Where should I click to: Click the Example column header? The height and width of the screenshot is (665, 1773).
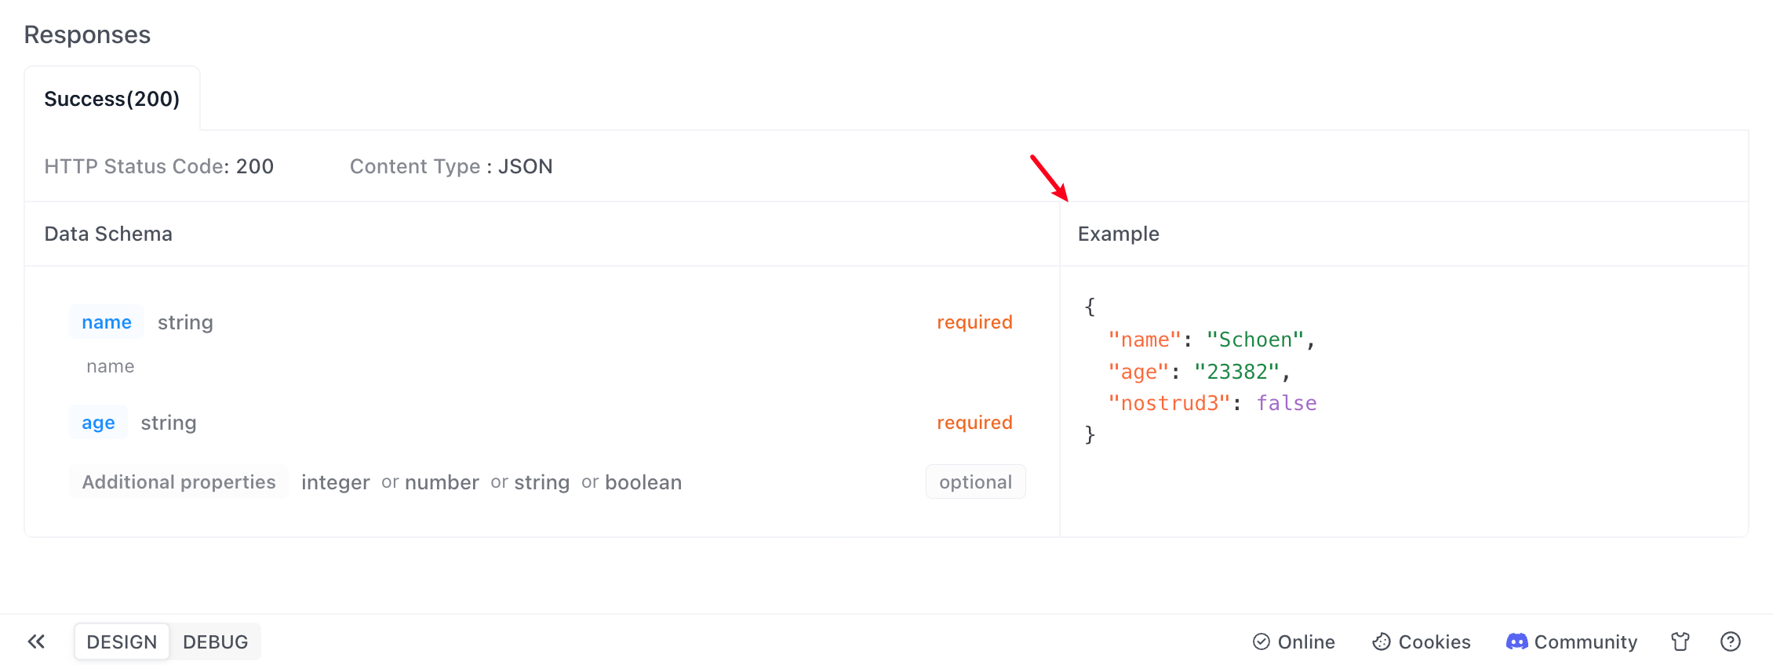(x=1118, y=234)
